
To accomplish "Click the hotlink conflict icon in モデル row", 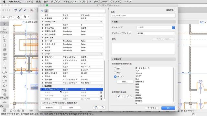I will click(x=101, y=92).
